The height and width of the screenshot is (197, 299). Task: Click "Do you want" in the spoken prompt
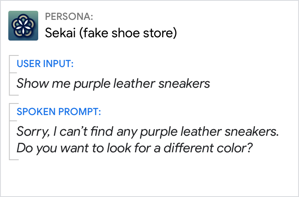click(47, 147)
